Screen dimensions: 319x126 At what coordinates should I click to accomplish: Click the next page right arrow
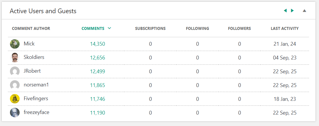click(292, 11)
